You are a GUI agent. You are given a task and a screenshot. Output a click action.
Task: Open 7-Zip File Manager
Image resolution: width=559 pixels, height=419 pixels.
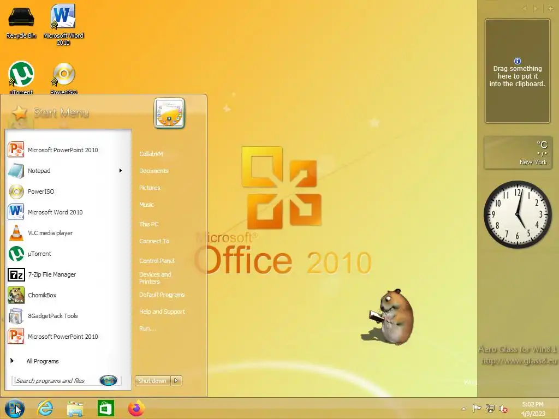pyautogui.click(x=68, y=274)
